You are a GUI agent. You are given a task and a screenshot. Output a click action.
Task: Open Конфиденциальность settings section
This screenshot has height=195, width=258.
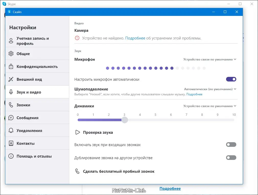(37, 66)
